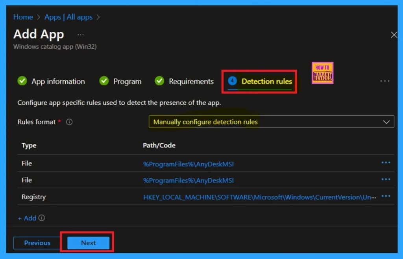The width and height of the screenshot is (403, 259).
Task: Click the green check beside Program
Action: click(104, 81)
